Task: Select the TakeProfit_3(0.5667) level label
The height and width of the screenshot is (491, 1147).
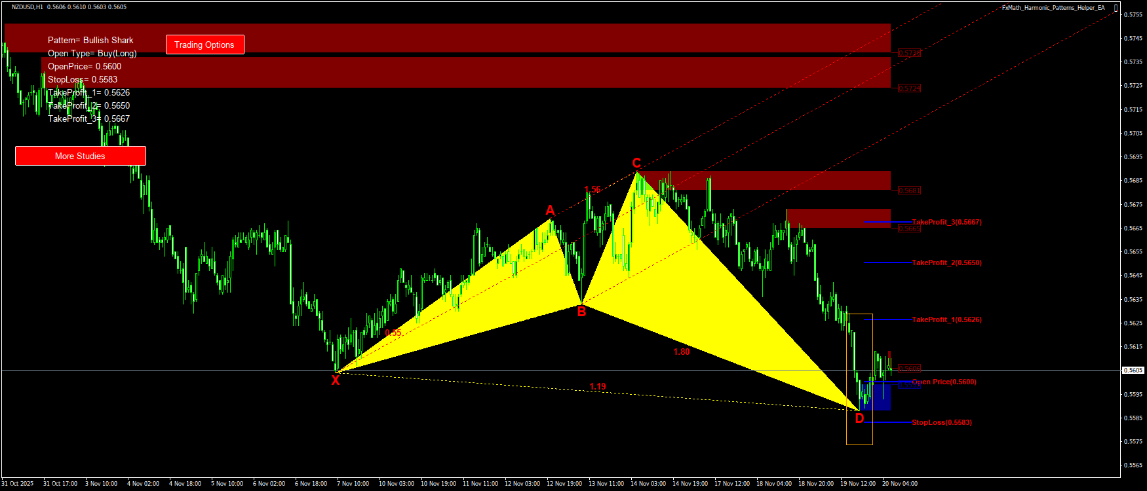Action: click(946, 223)
